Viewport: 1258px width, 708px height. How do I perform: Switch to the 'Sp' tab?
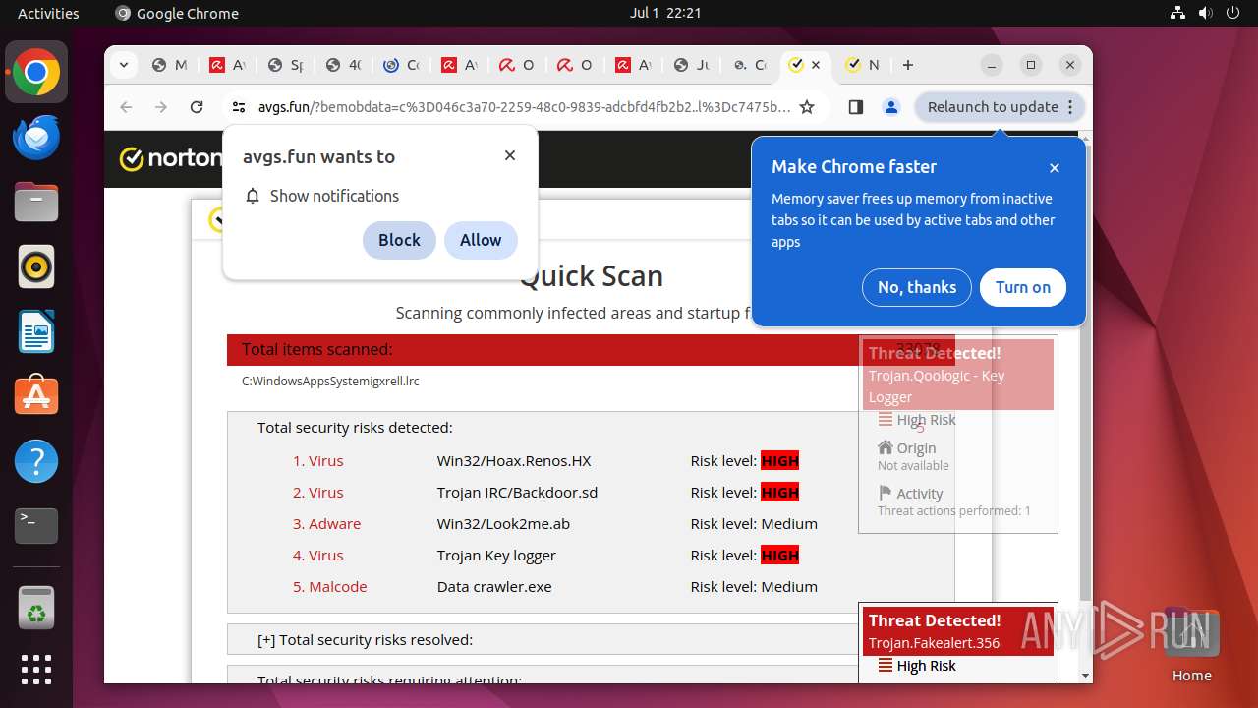point(285,65)
